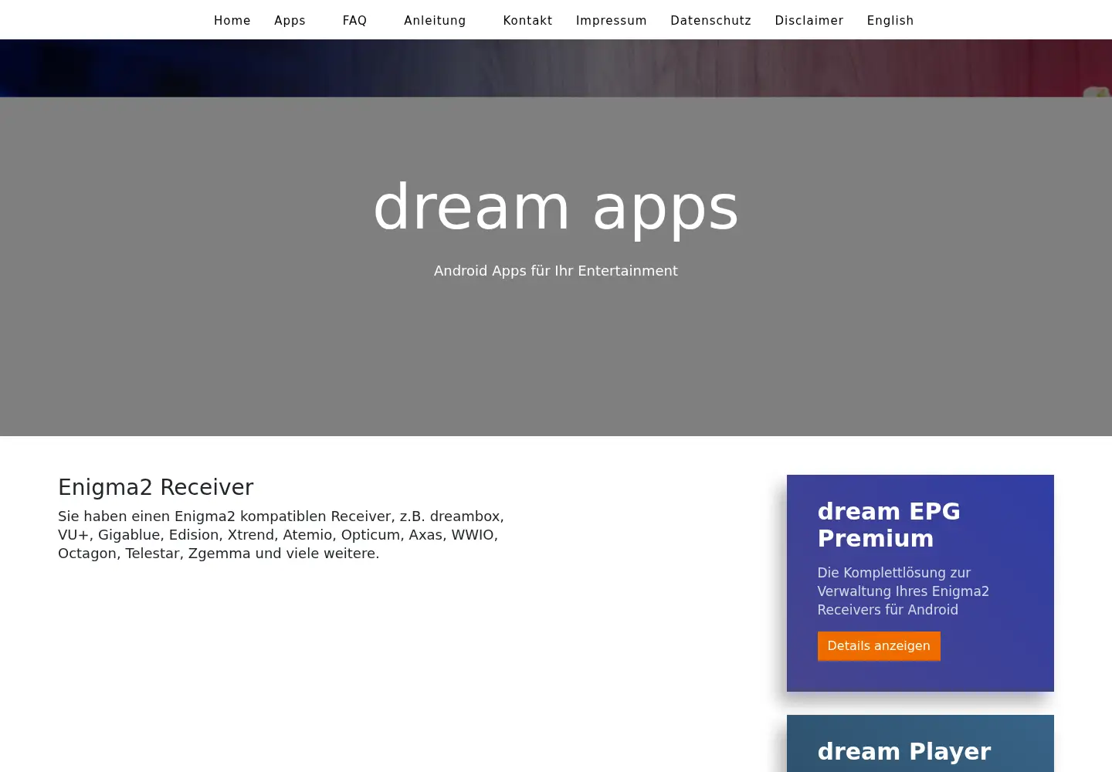Click the Android Apps für Ihr Entertainment tagline
Image resolution: width=1112 pixels, height=772 pixels.
coord(556,271)
